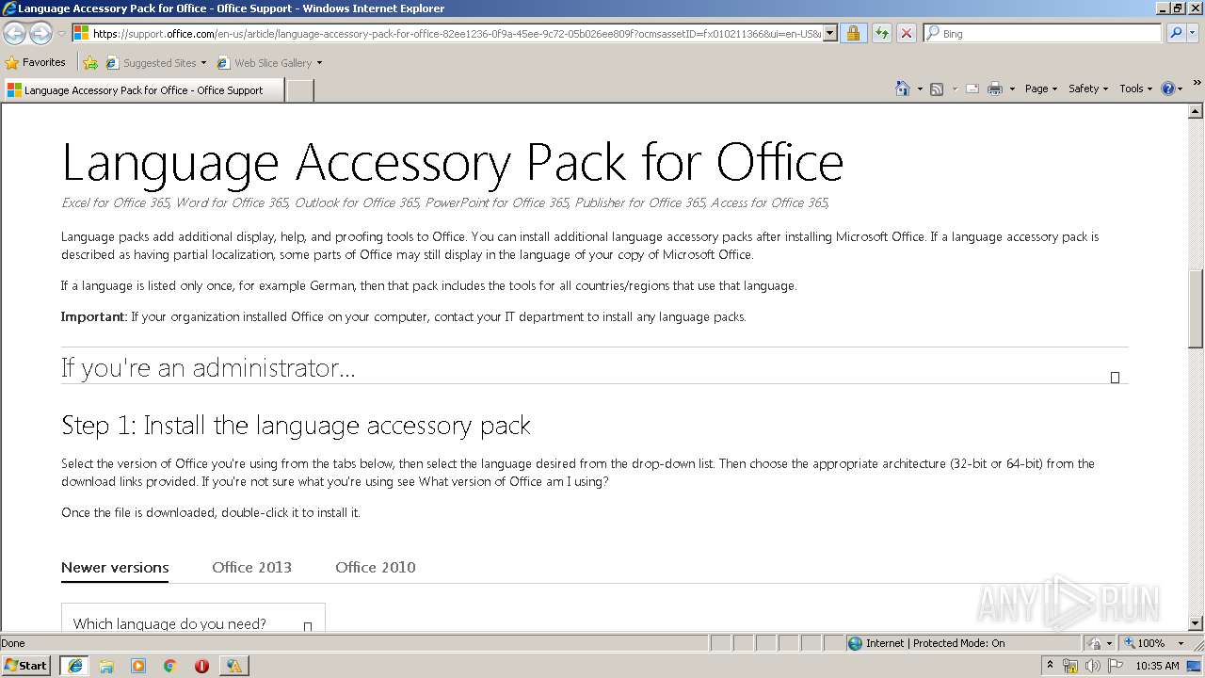Refresh the page with the green arrows
1205x678 pixels.
[x=881, y=33]
